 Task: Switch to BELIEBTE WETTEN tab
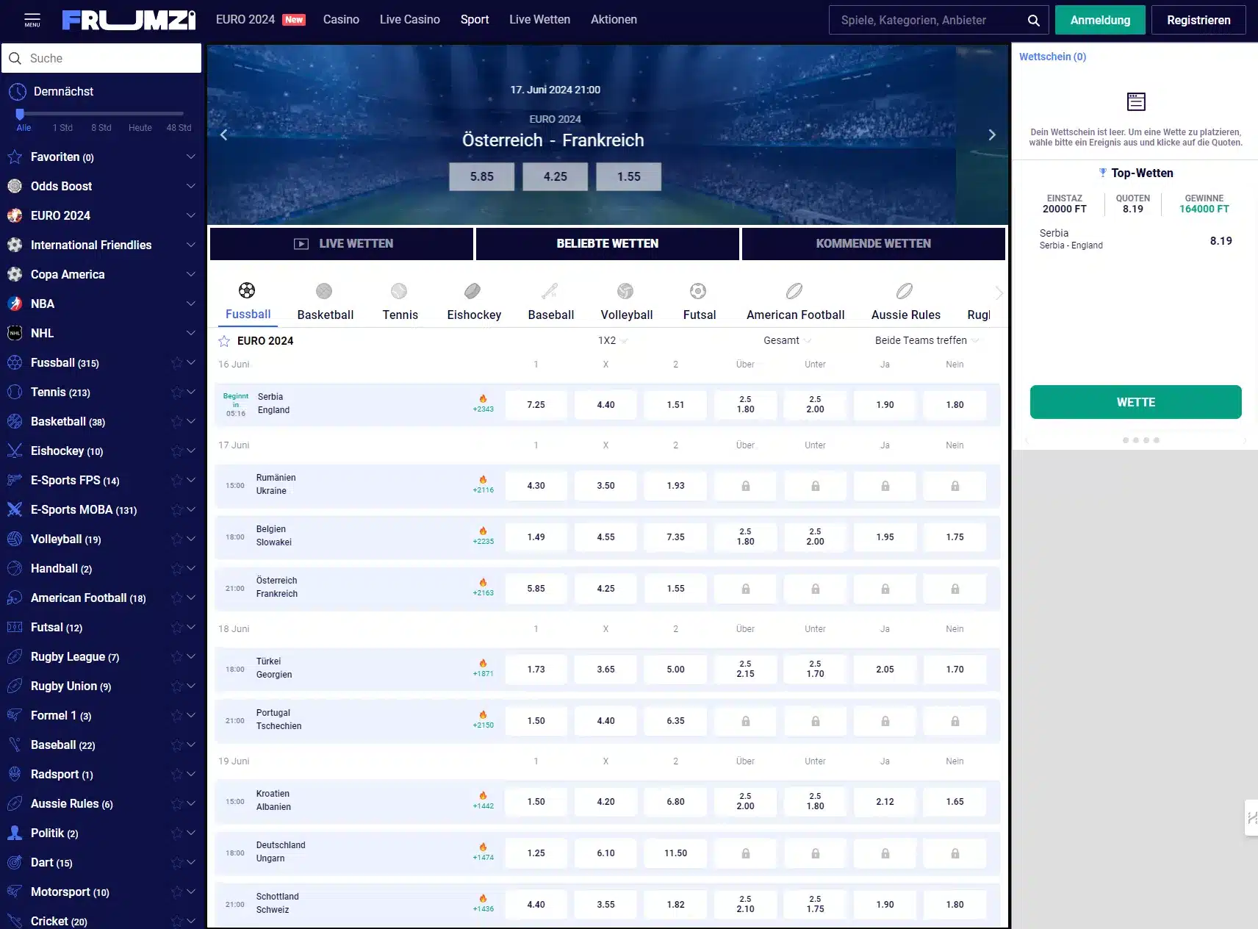tap(608, 243)
